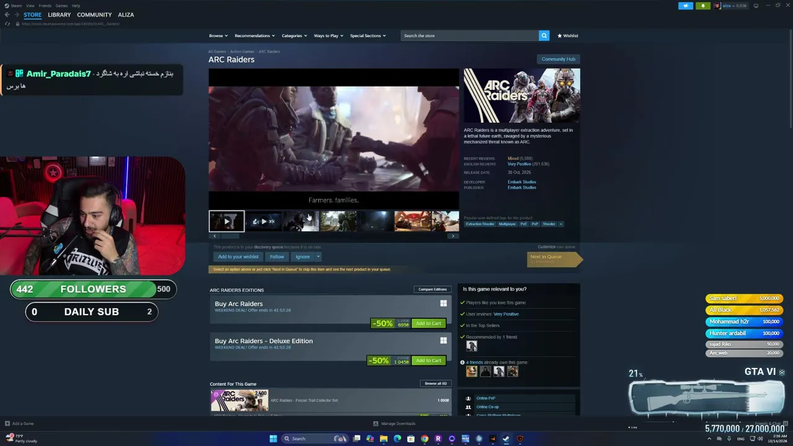
Task: Click the Community Hub button
Action: point(558,59)
